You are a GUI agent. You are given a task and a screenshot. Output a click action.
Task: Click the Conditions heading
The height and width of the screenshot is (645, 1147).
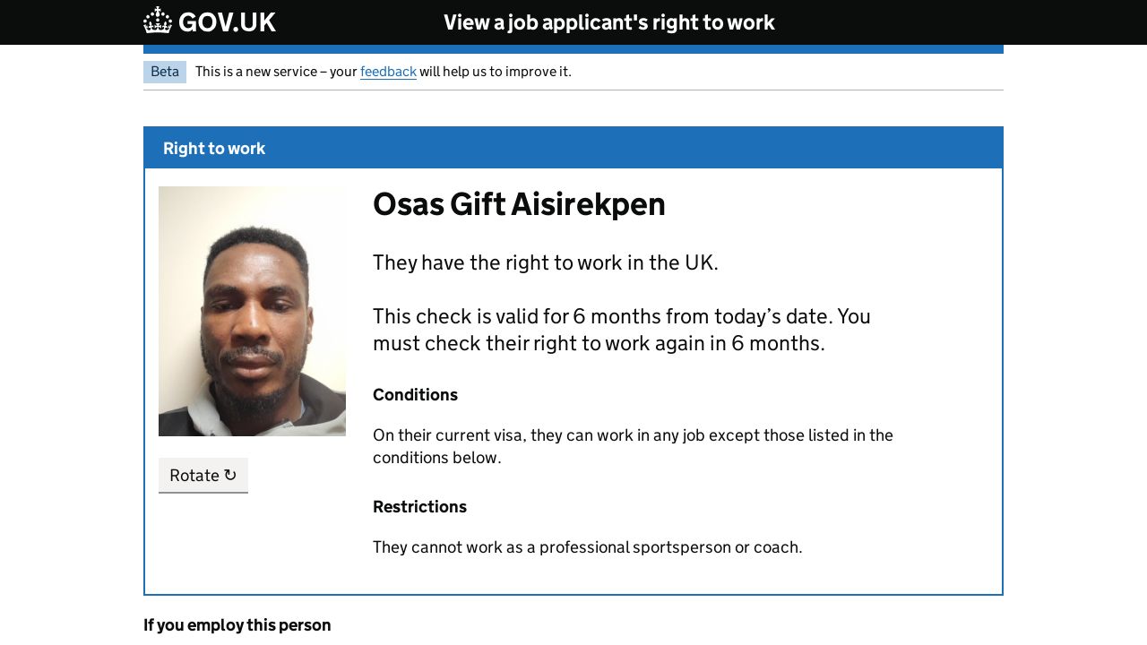pos(415,395)
